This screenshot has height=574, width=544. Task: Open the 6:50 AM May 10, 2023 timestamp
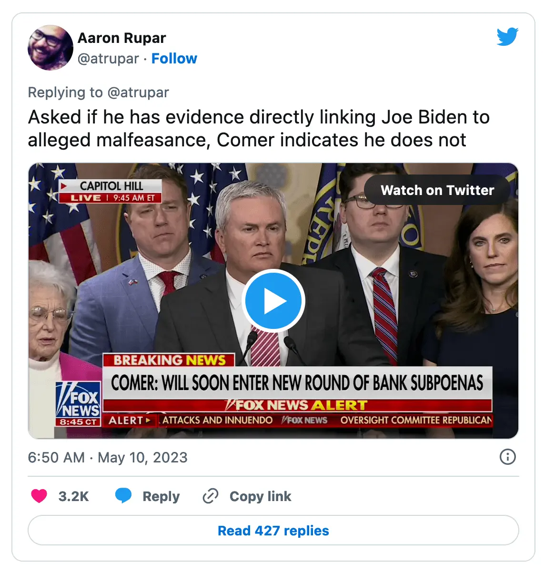coord(108,457)
